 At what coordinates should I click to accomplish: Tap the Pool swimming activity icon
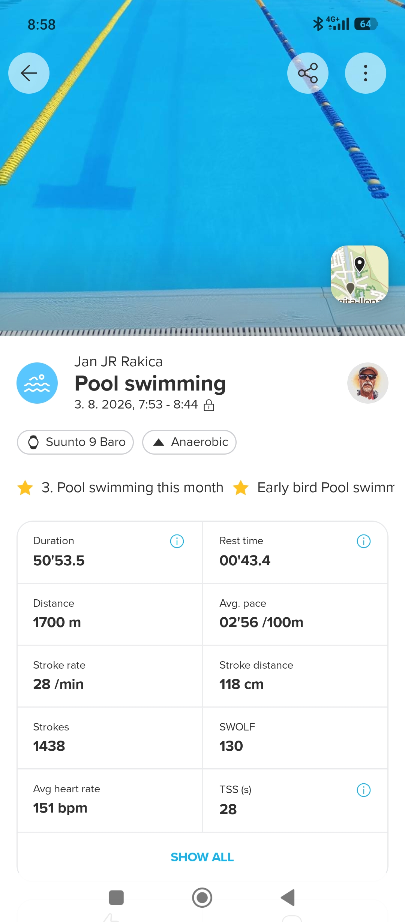37,383
